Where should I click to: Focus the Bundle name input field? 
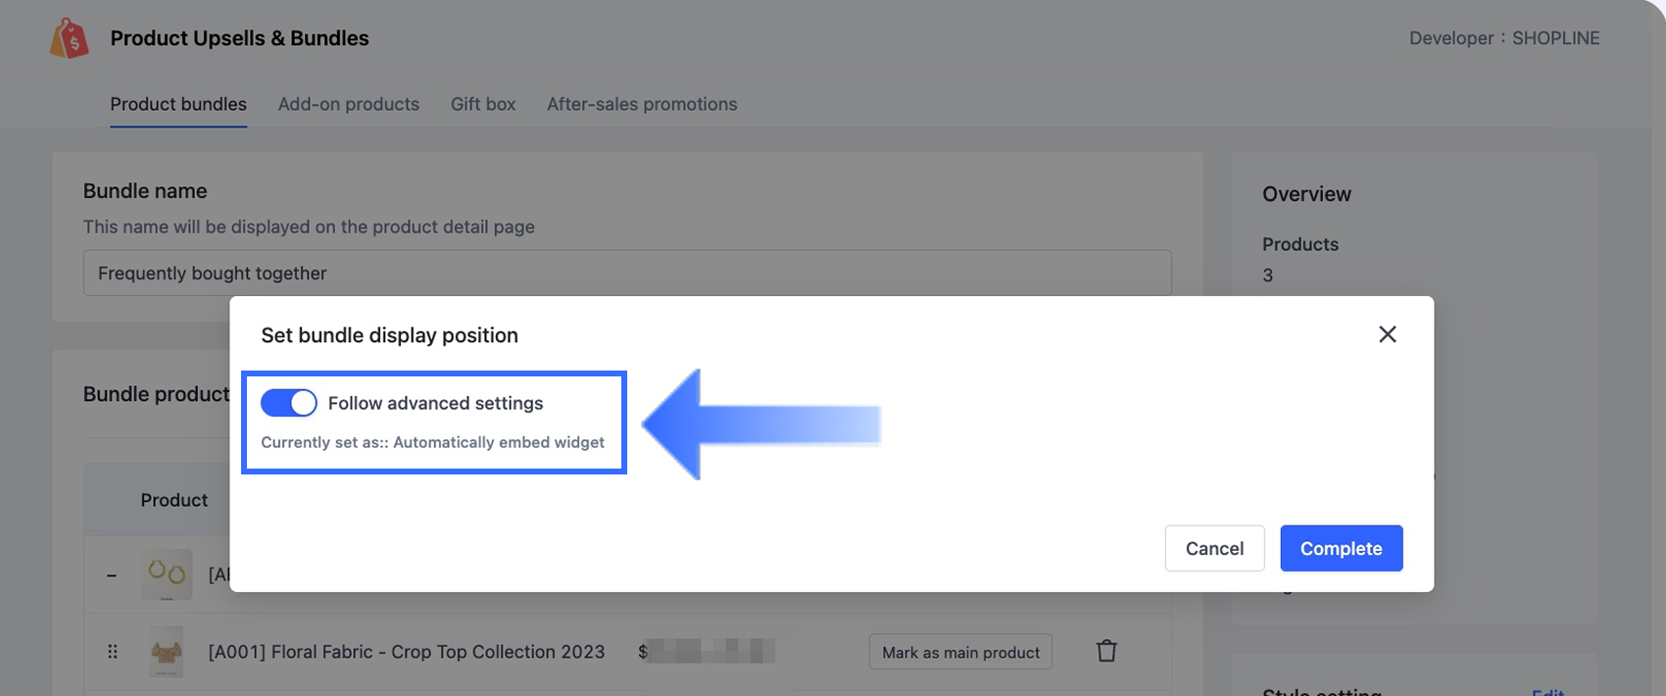(627, 273)
